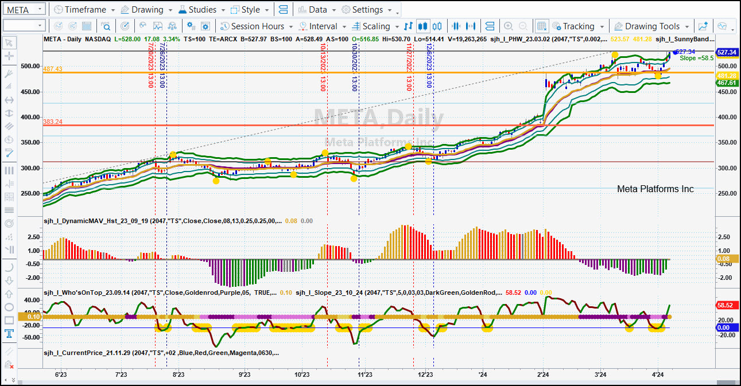Screen dimensions: 741x386
Task: Choose the ellipse drawing tool
Action: 9,307
